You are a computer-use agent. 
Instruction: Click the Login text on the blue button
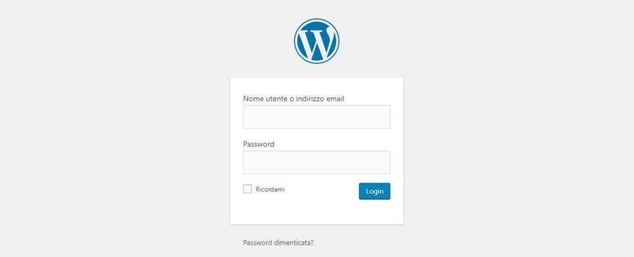click(375, 191)
